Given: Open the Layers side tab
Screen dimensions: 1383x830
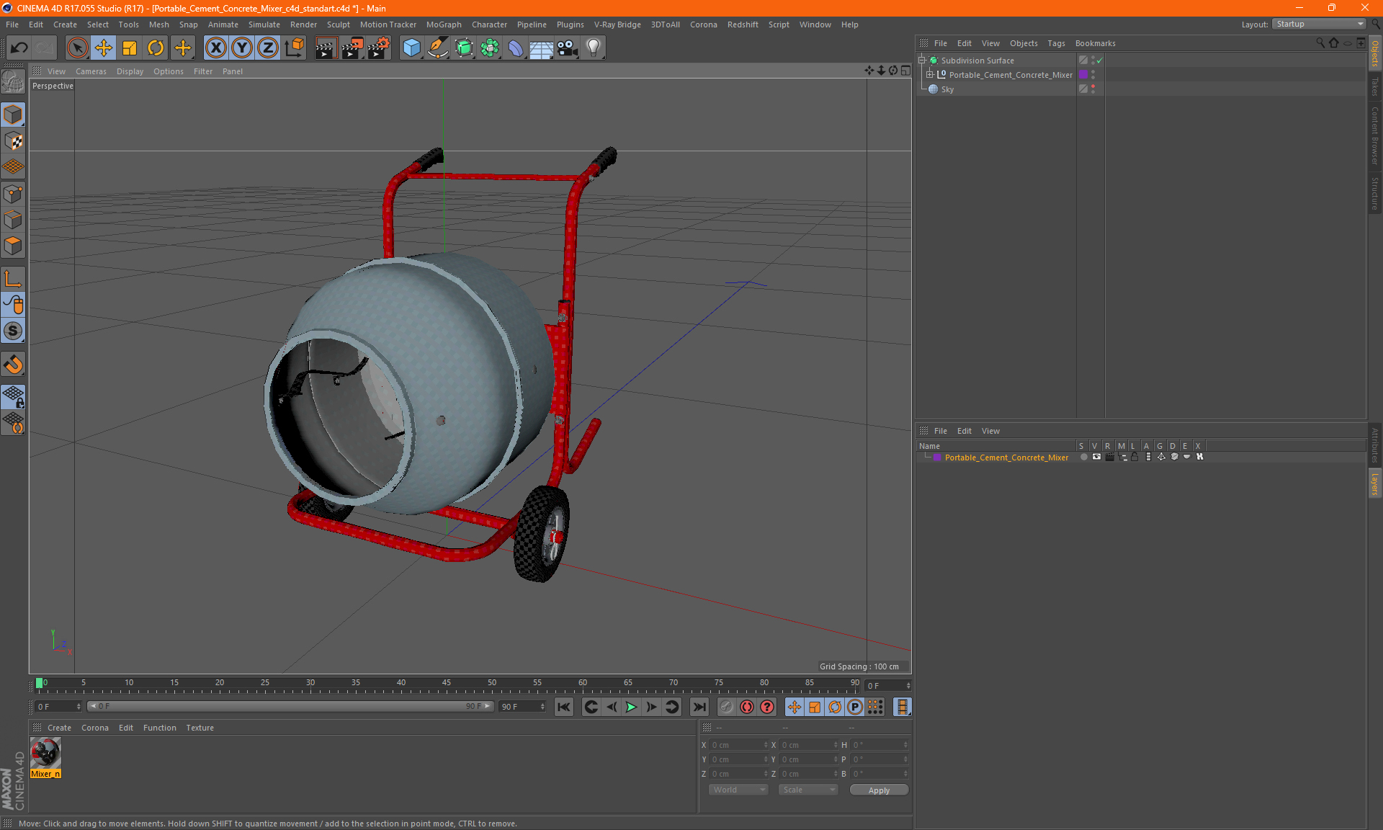Looking at the screenshot, I should coord(1374,483).
